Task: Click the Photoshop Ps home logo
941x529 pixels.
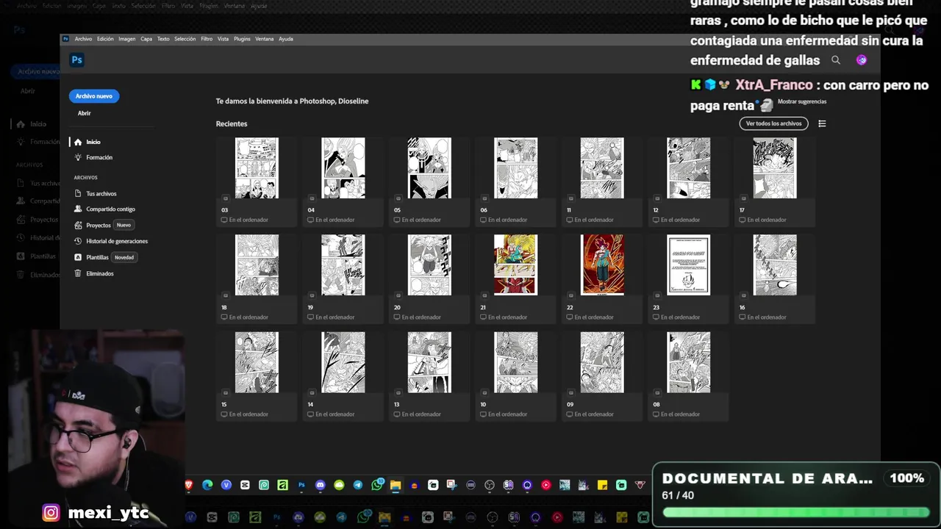Action: [76, 60]
